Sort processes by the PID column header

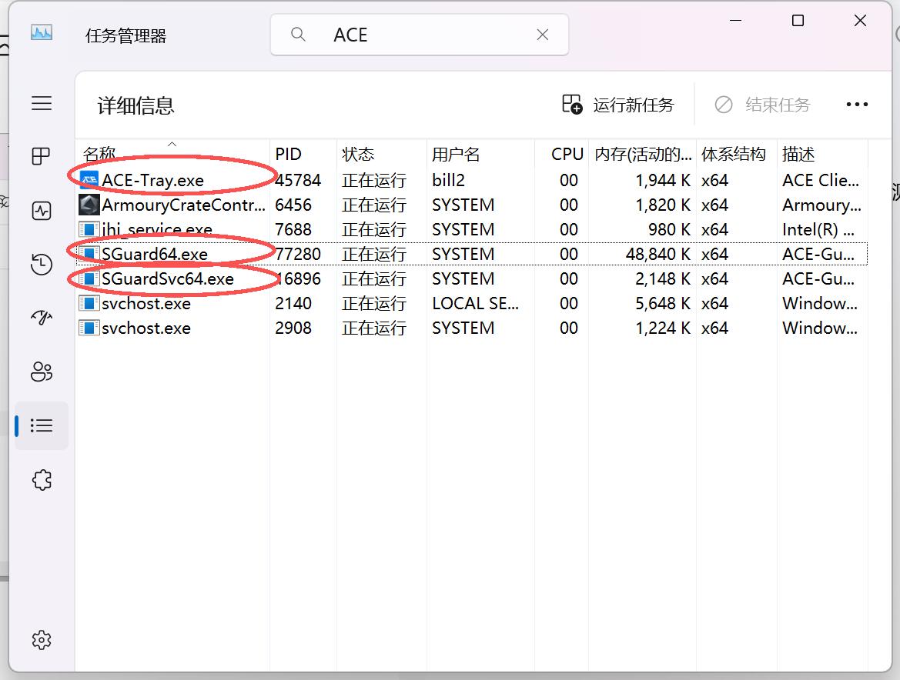point(289,153)
